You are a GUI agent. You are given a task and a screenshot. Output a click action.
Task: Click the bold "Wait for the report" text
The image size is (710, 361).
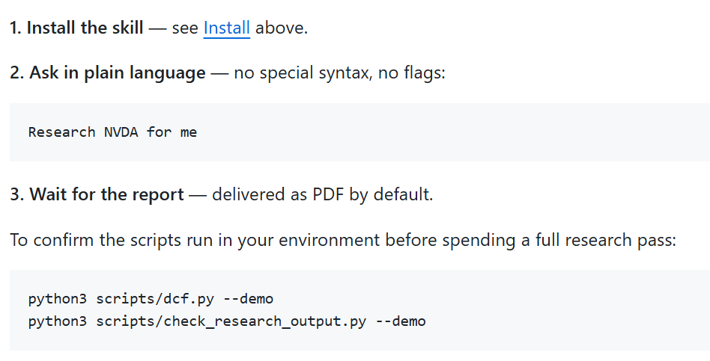pos(106,195)
